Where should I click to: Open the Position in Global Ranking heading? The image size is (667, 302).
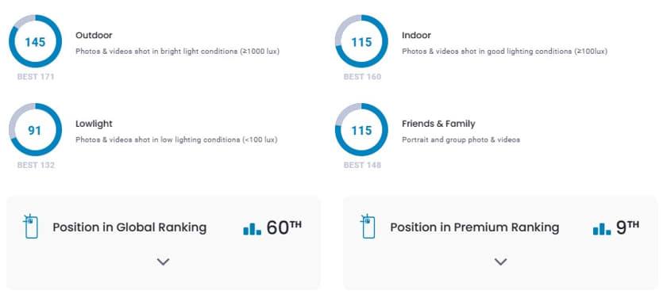point(129,227)
